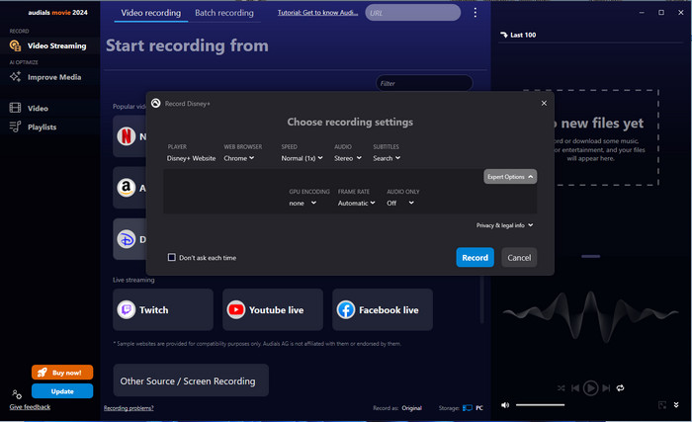Toggle shuffle in the player

(561, 388)
